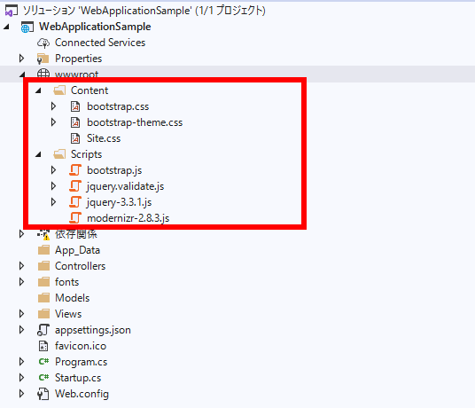Click the Startup.cs C# file icon

tap(43, 378)
